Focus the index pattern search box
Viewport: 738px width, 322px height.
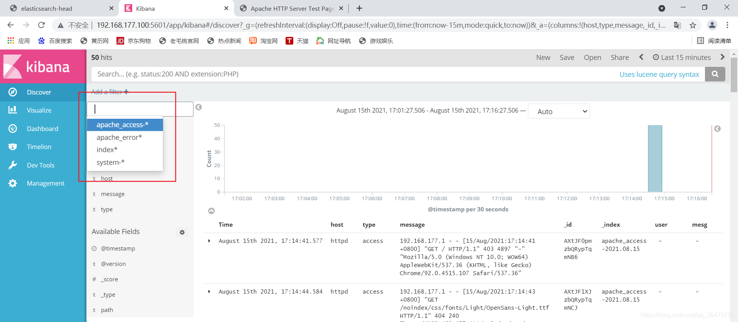point(140,109)
